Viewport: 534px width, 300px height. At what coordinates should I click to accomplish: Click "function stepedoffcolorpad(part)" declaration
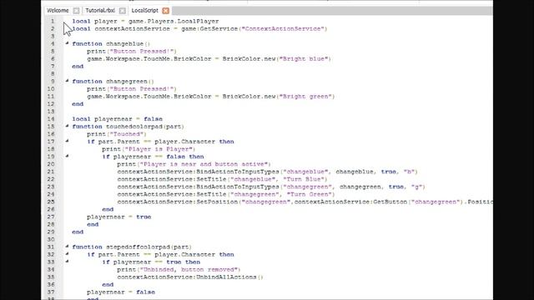132,247
